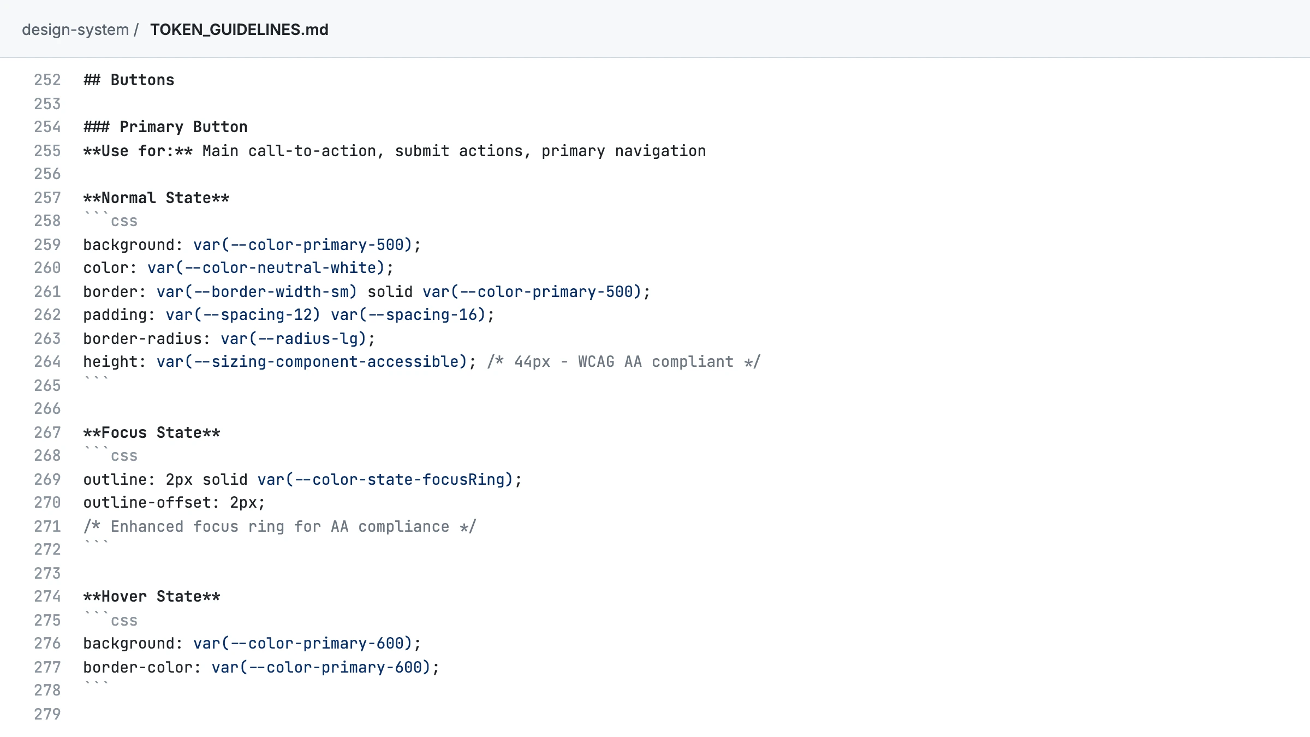Select line number 254

tap(47, 127)
